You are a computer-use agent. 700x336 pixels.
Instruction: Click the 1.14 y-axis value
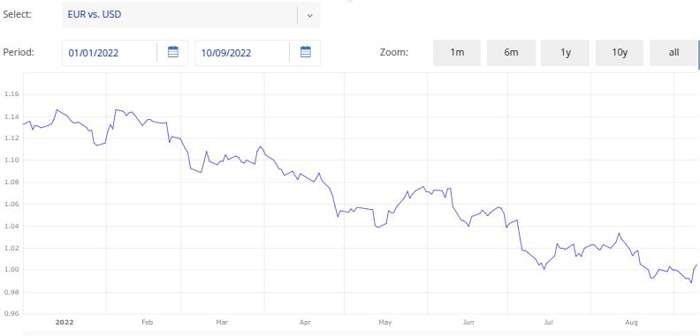tap(11, 116)
